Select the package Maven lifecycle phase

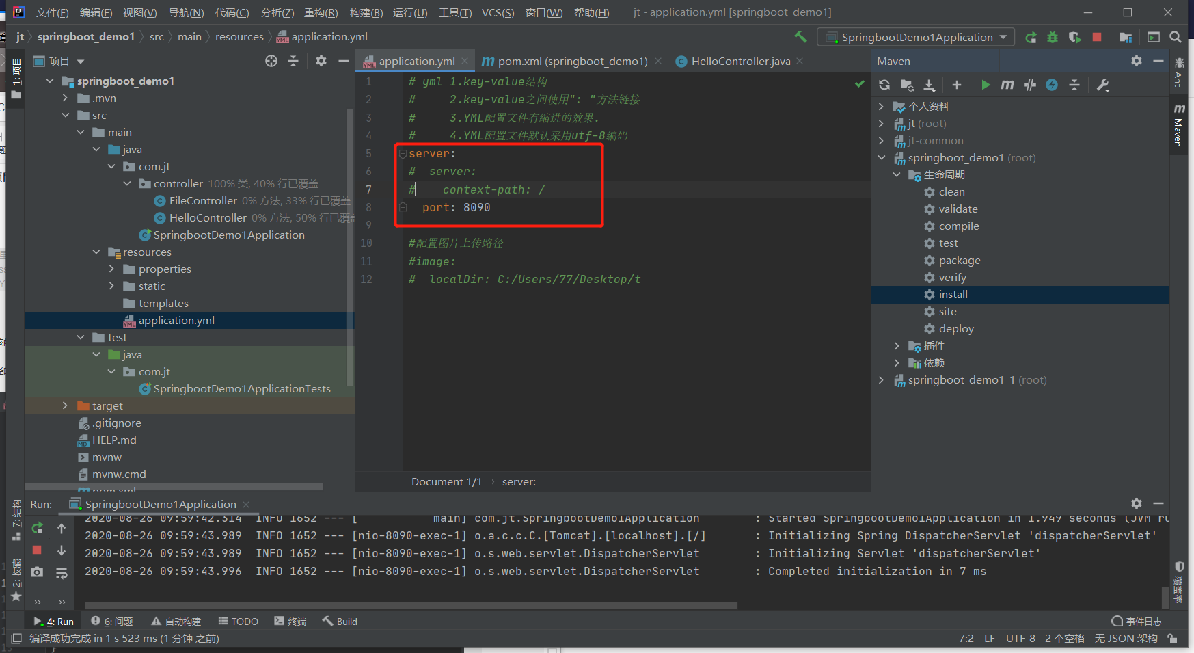click(x=960, y=260)
